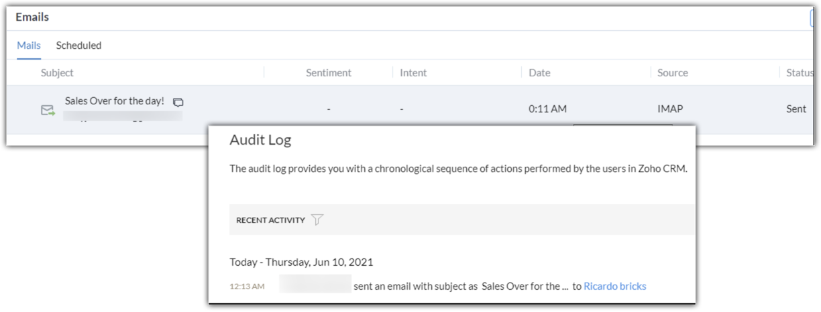Click the Status column header
The width and height of the screenshot is (821, 312).
(x=800, y=72)
